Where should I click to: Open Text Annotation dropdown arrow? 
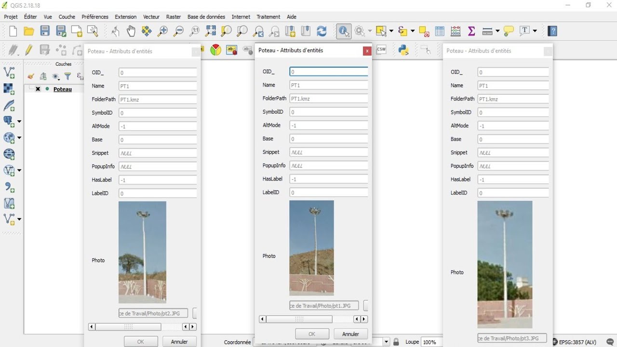[x=535, y=31]
